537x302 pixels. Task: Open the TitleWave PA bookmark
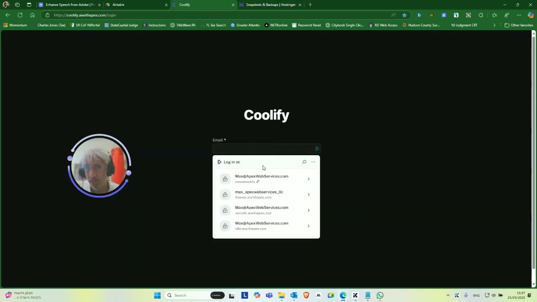(183, 25)
